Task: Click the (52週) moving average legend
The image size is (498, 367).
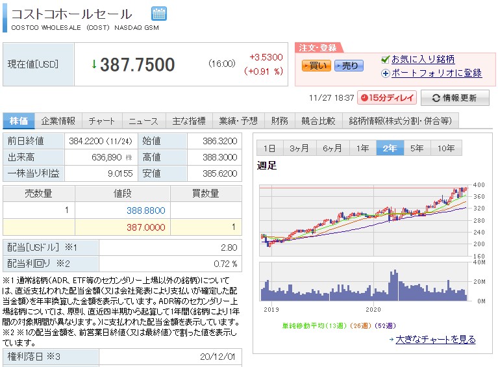Action: pos(385,325)
